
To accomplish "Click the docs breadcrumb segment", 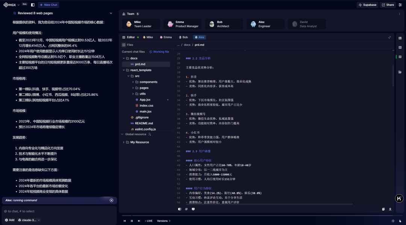I will (187, 45).
